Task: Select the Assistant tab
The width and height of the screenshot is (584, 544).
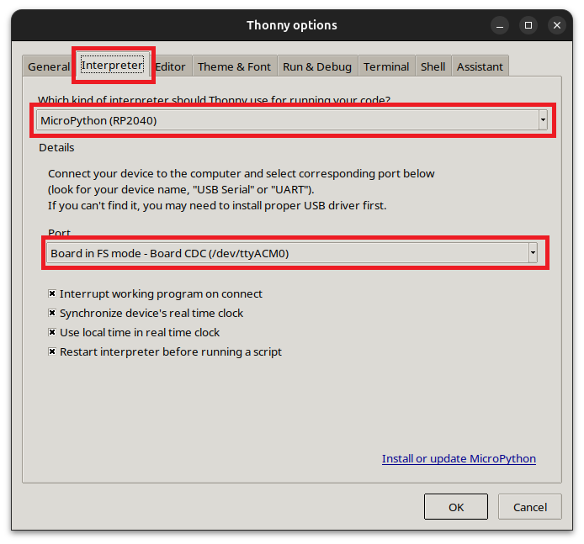Action: [x=480, y=66]
